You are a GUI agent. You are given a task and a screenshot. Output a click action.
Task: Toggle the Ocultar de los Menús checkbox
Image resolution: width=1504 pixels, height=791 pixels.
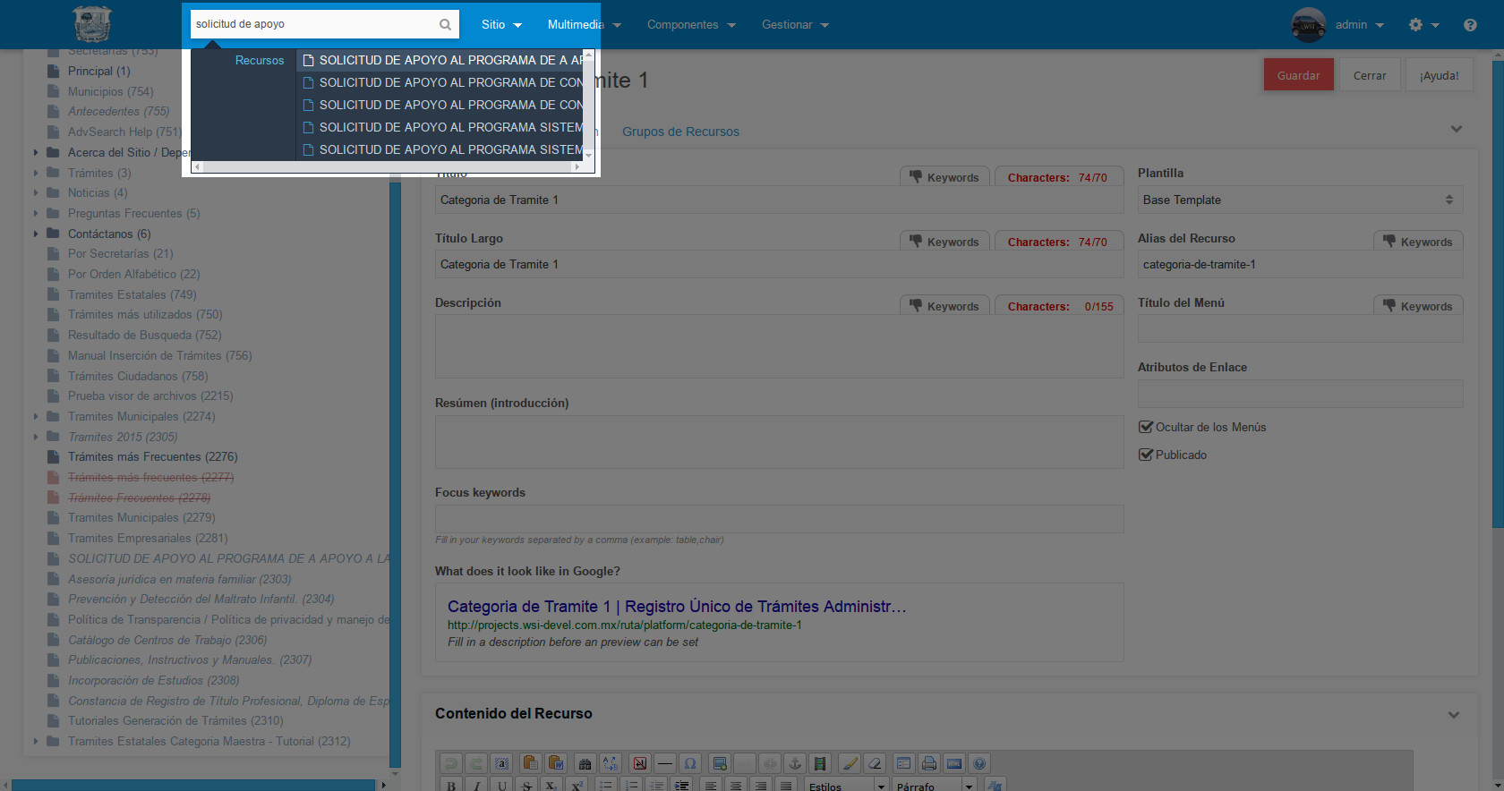tap(1145, 427)
